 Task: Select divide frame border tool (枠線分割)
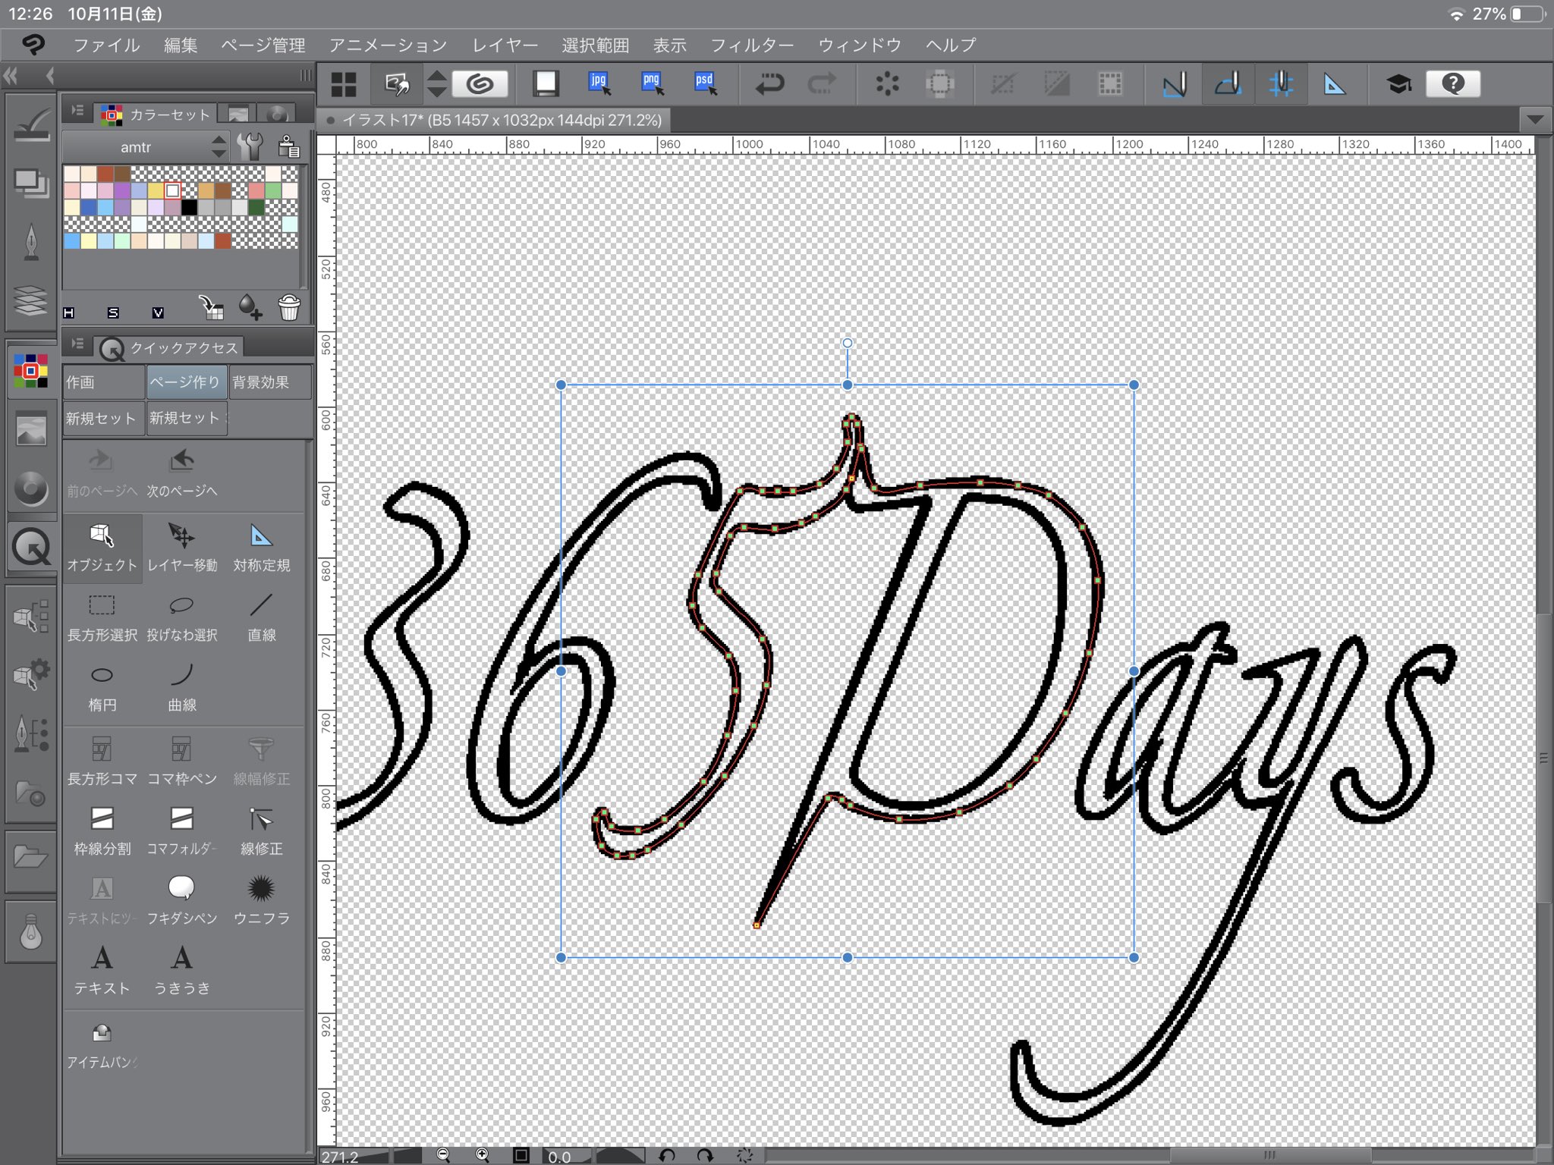pos(102,831)
